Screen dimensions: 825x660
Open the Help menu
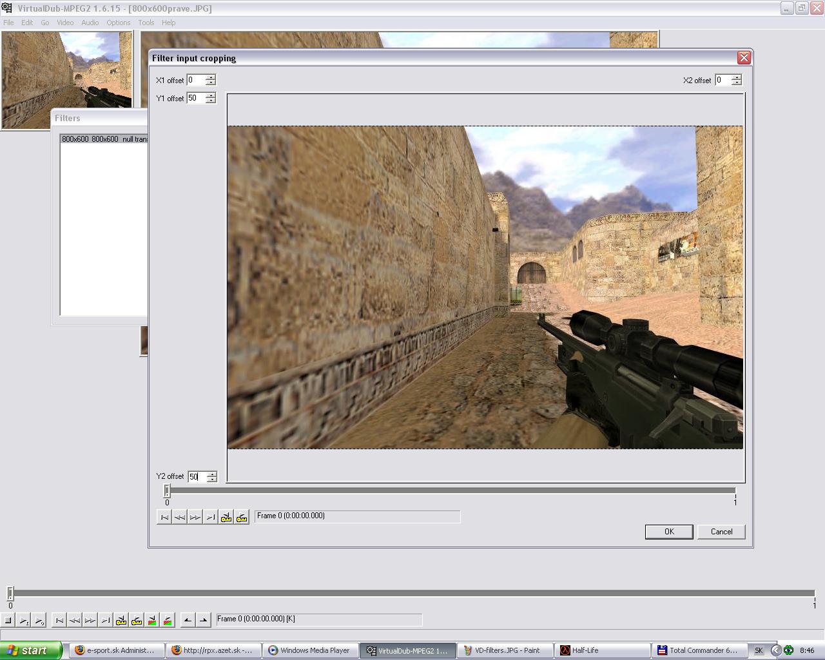tap(168, 23)
